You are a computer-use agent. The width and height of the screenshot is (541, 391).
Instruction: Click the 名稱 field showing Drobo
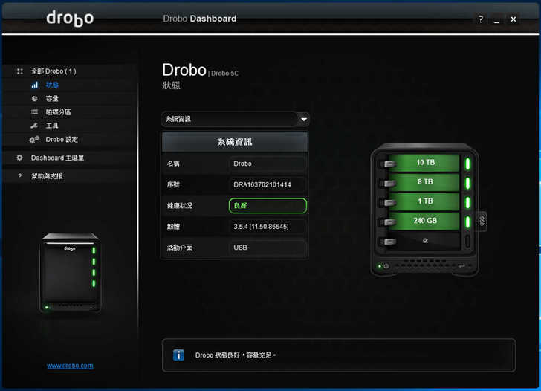pyautogui.click(x=268, y=164)
